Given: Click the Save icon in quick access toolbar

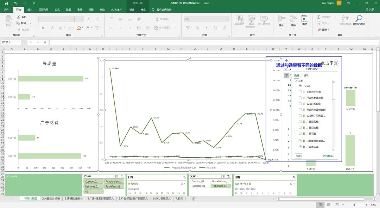Looking at the screenshot, I should pyautogui.click(x=6, y=3).
